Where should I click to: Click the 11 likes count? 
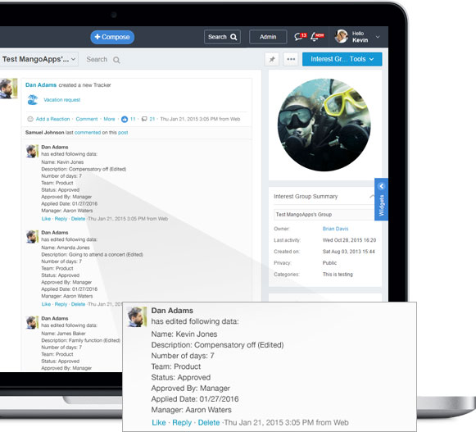click(133, 119)
